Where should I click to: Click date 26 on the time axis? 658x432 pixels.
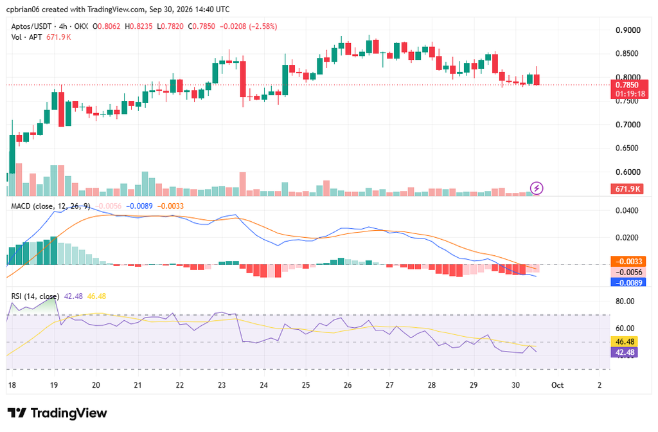click(348, 385)
